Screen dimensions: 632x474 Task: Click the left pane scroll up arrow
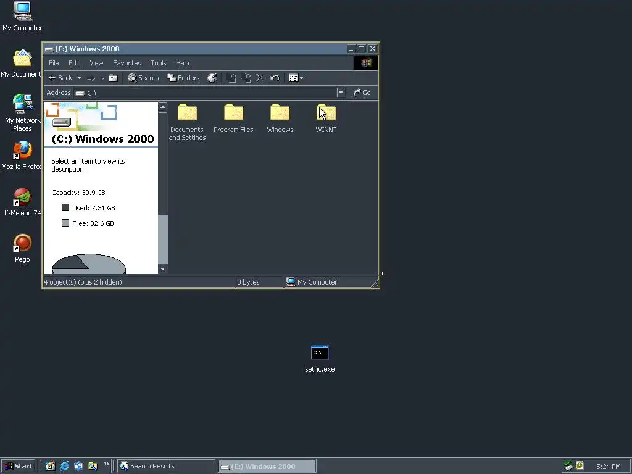[x=162, y=107]
